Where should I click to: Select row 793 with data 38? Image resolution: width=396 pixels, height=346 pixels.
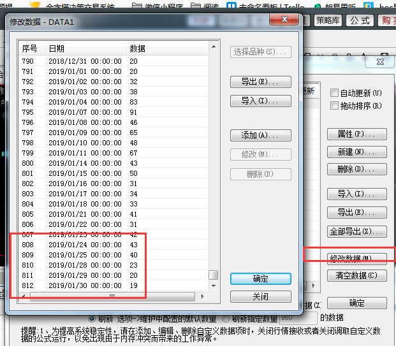tap(114, 92)
